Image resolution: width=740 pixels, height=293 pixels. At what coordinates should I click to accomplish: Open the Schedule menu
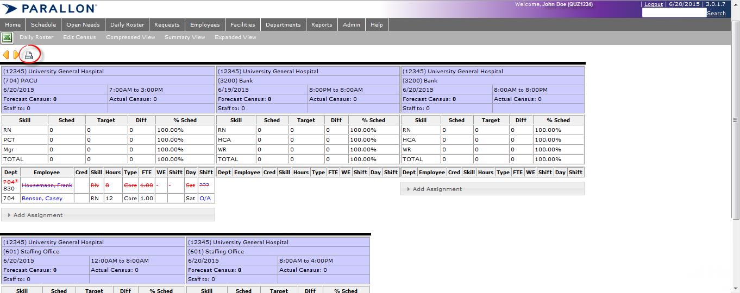[x=43, y=25]
